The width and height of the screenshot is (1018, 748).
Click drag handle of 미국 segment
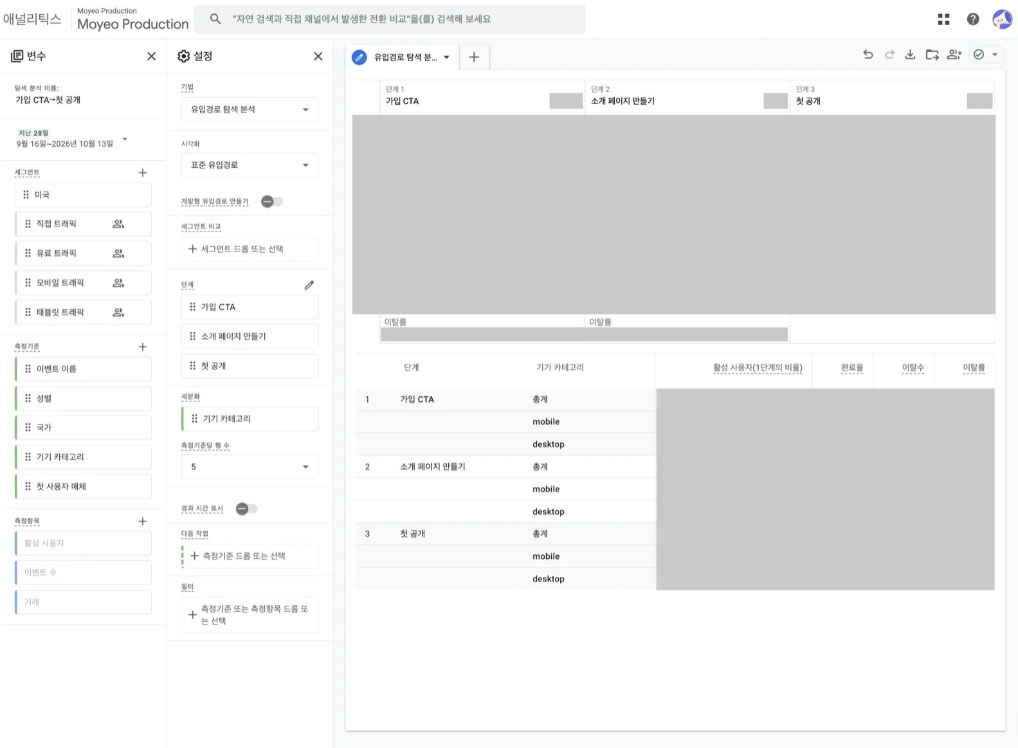[x=26, y=195]
